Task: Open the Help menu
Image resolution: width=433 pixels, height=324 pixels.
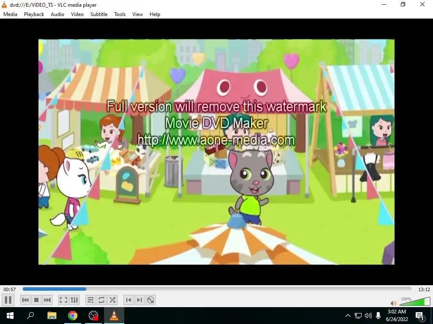Action: pyautogui.click(x=155, y=14)
